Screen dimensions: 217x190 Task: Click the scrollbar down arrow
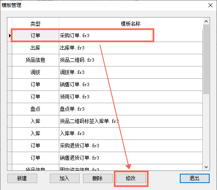(206, 167)
